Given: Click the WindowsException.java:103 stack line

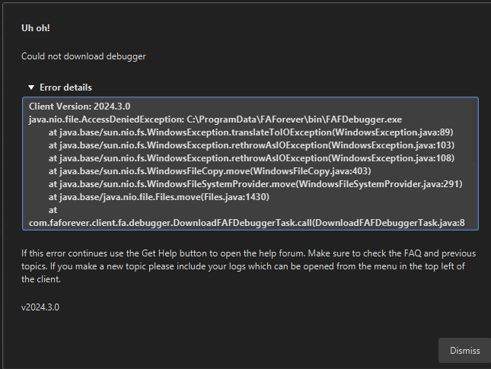Looking at the screenshot, I should click(x=251, y=145).
